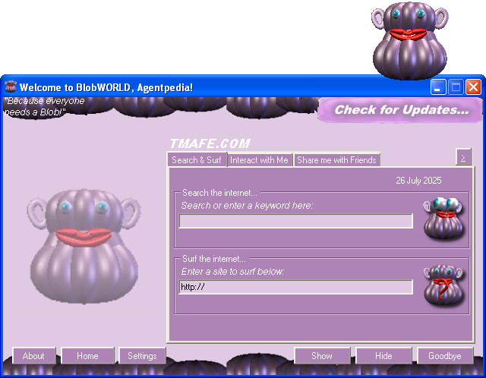Open Settings
Viewport: 486px width, 378px height.
point(142,356)
